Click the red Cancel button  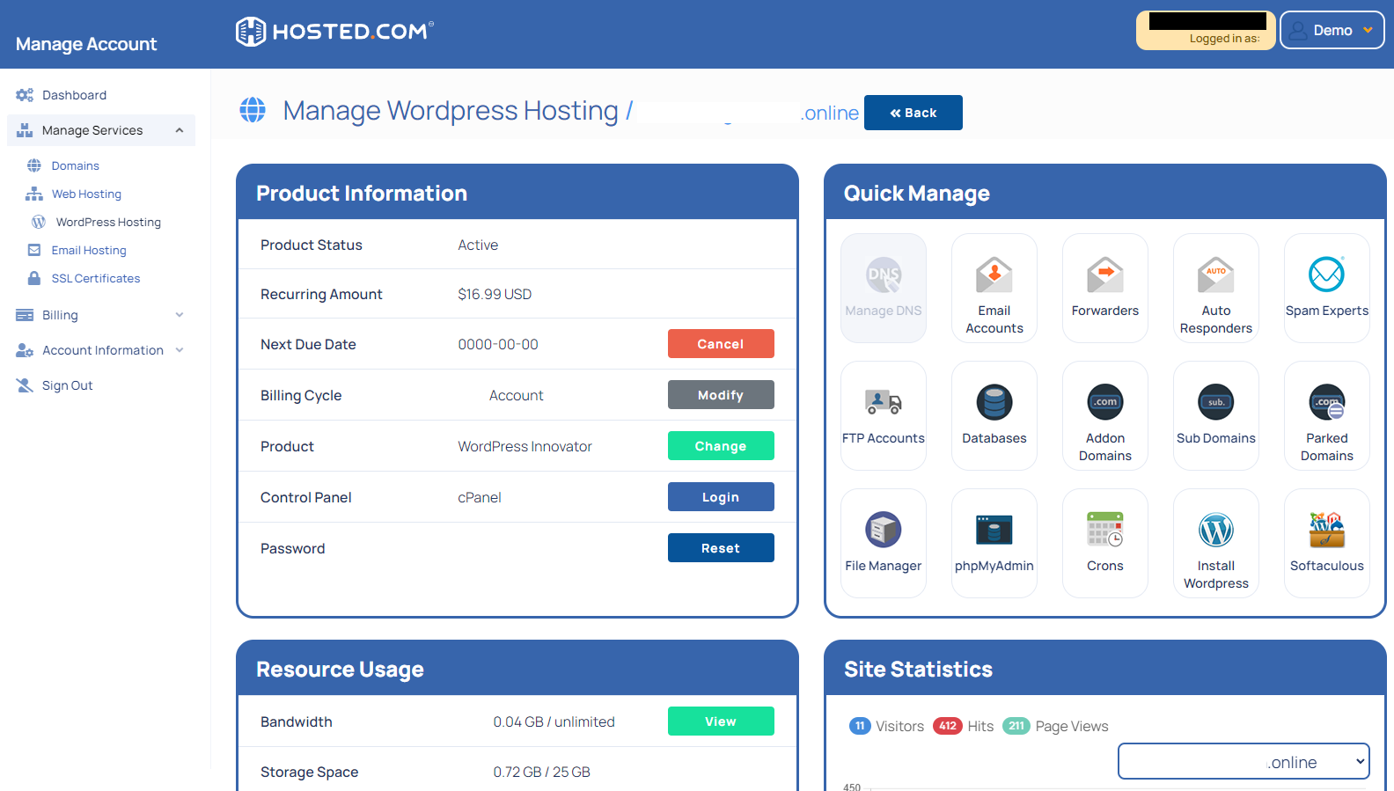[721, 344]
